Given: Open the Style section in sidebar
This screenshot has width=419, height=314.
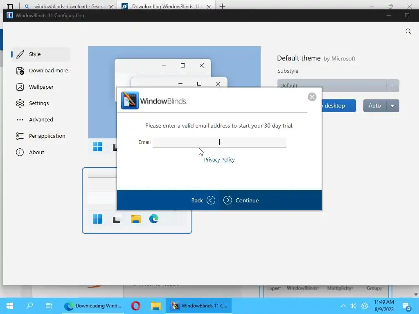Looking at the screenshot, I should coord(41,54).
